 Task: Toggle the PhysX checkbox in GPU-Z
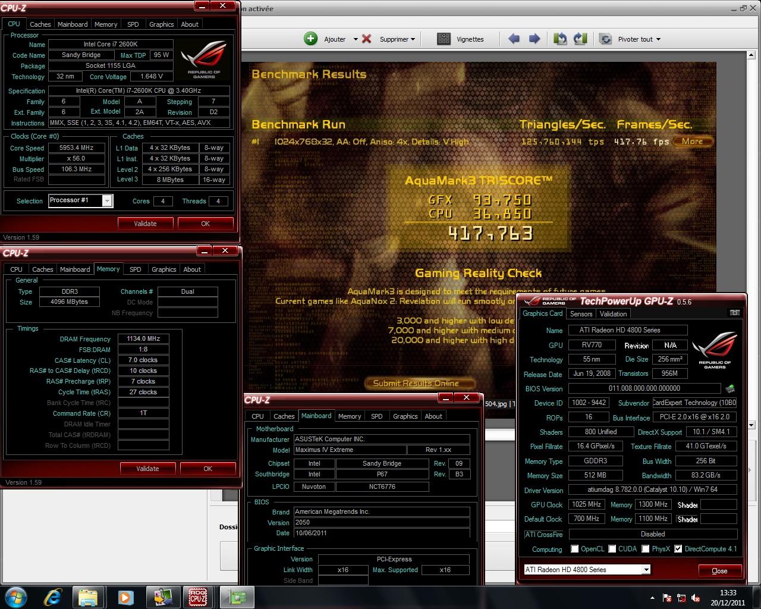pyautogui.click(x=645, y=549)
